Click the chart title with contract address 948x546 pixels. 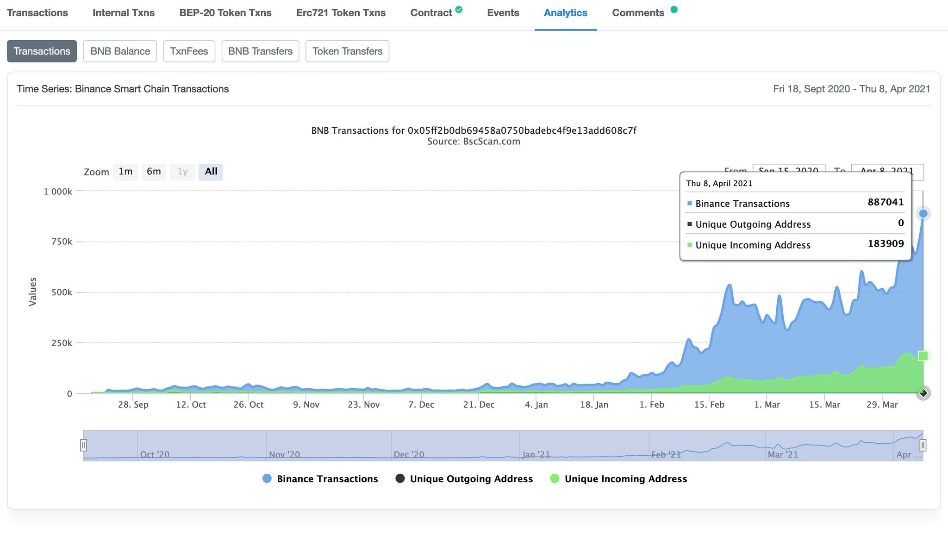point(474,130)
